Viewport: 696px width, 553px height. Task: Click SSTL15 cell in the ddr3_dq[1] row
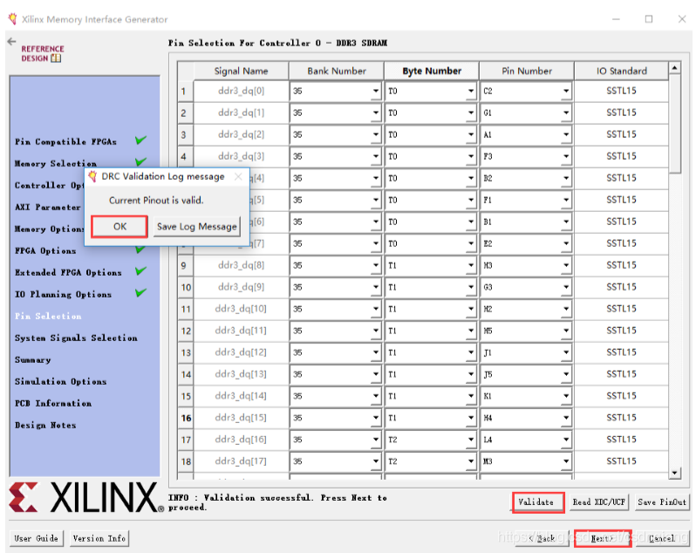[621, 113]
